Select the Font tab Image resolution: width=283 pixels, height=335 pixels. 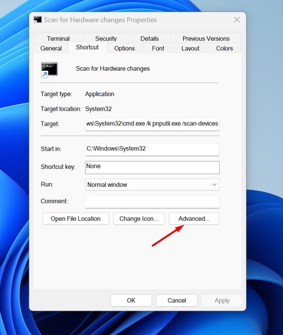pyautogui.click(x=158, y=48)
